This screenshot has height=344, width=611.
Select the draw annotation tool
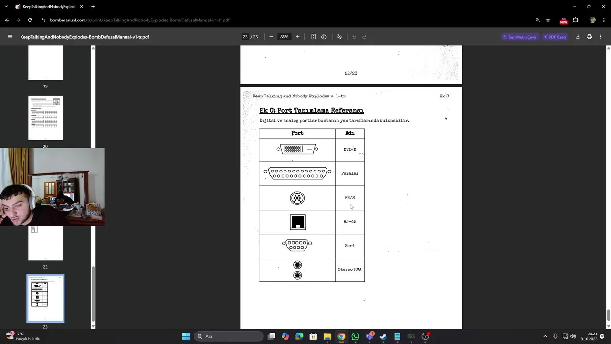tap(340, 37)
